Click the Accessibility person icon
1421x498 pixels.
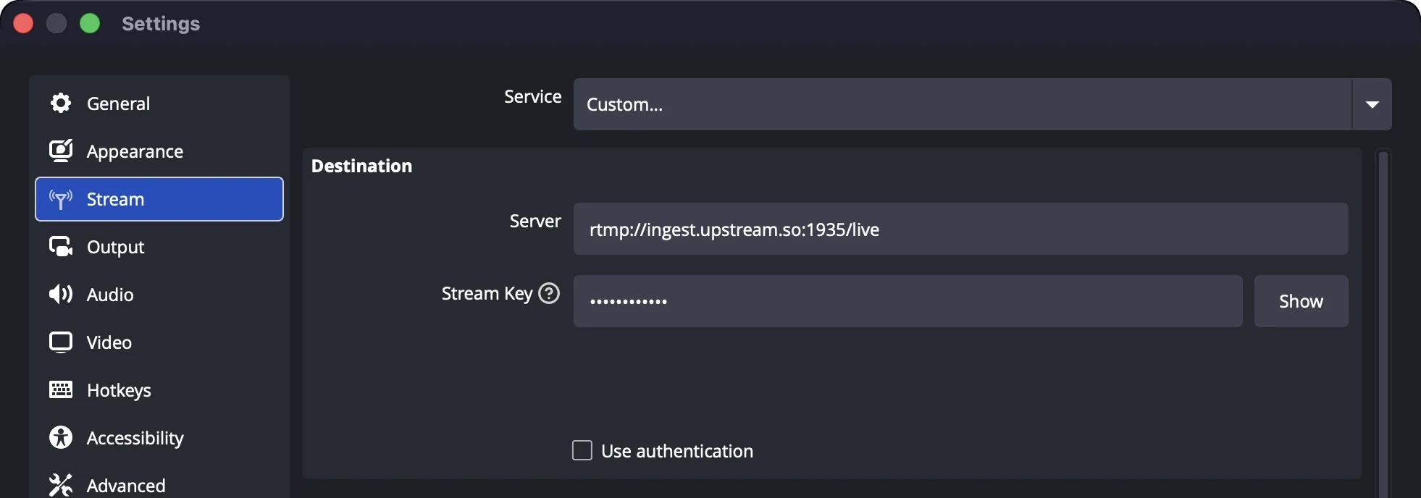click(61, 437)
